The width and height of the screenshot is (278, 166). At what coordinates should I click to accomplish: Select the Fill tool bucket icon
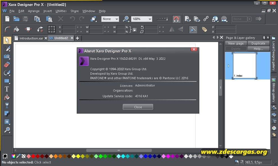[x=7, y=98]
